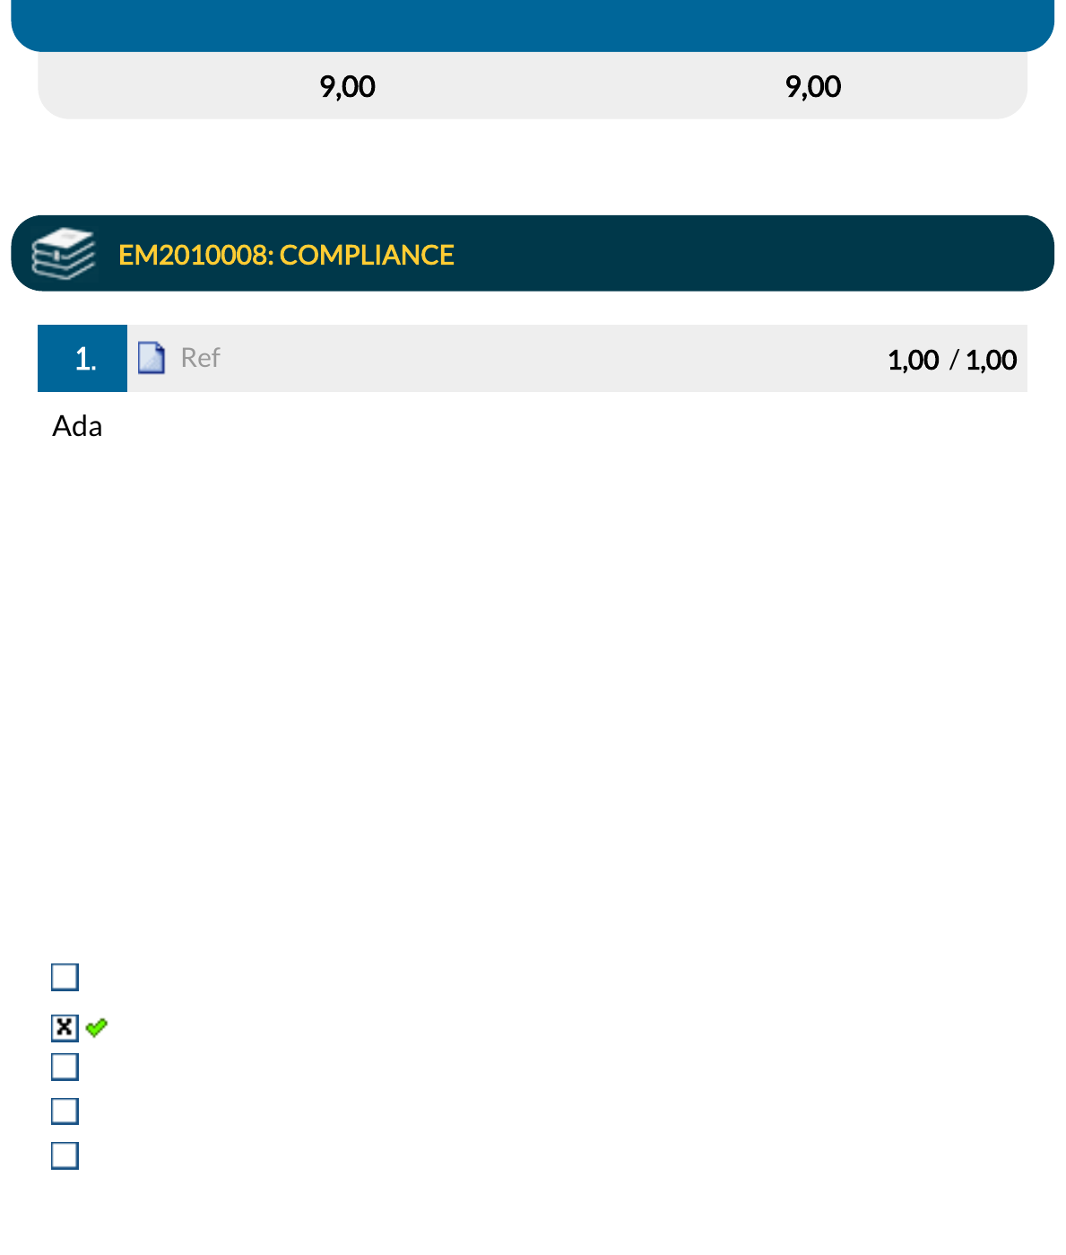1066x1255 pixels.
Task: Click the question text Ada
Action: [x=77, y=425]
